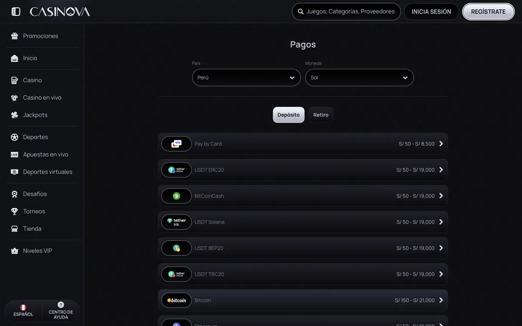
Task: Click the Tether ERC20 logo
Action: [177, 170]
